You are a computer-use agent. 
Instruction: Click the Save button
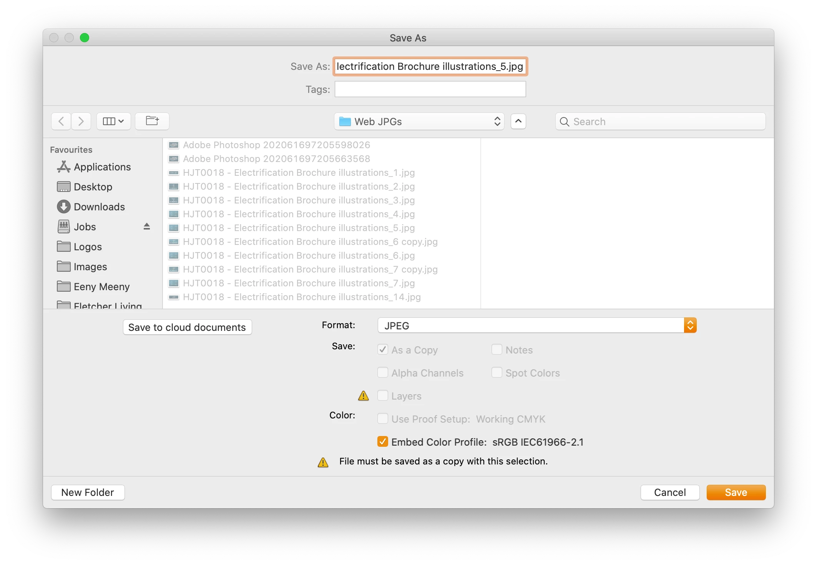[x=736, y=492]
